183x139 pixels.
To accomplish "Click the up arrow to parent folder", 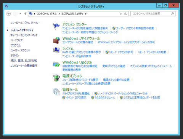I will pos(25,14).
